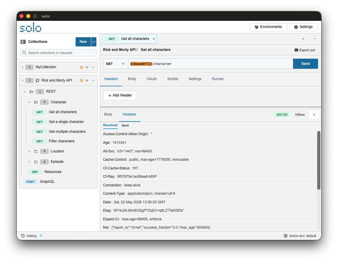
Task: Open the tab list chevron
Action: click(314, 39)
